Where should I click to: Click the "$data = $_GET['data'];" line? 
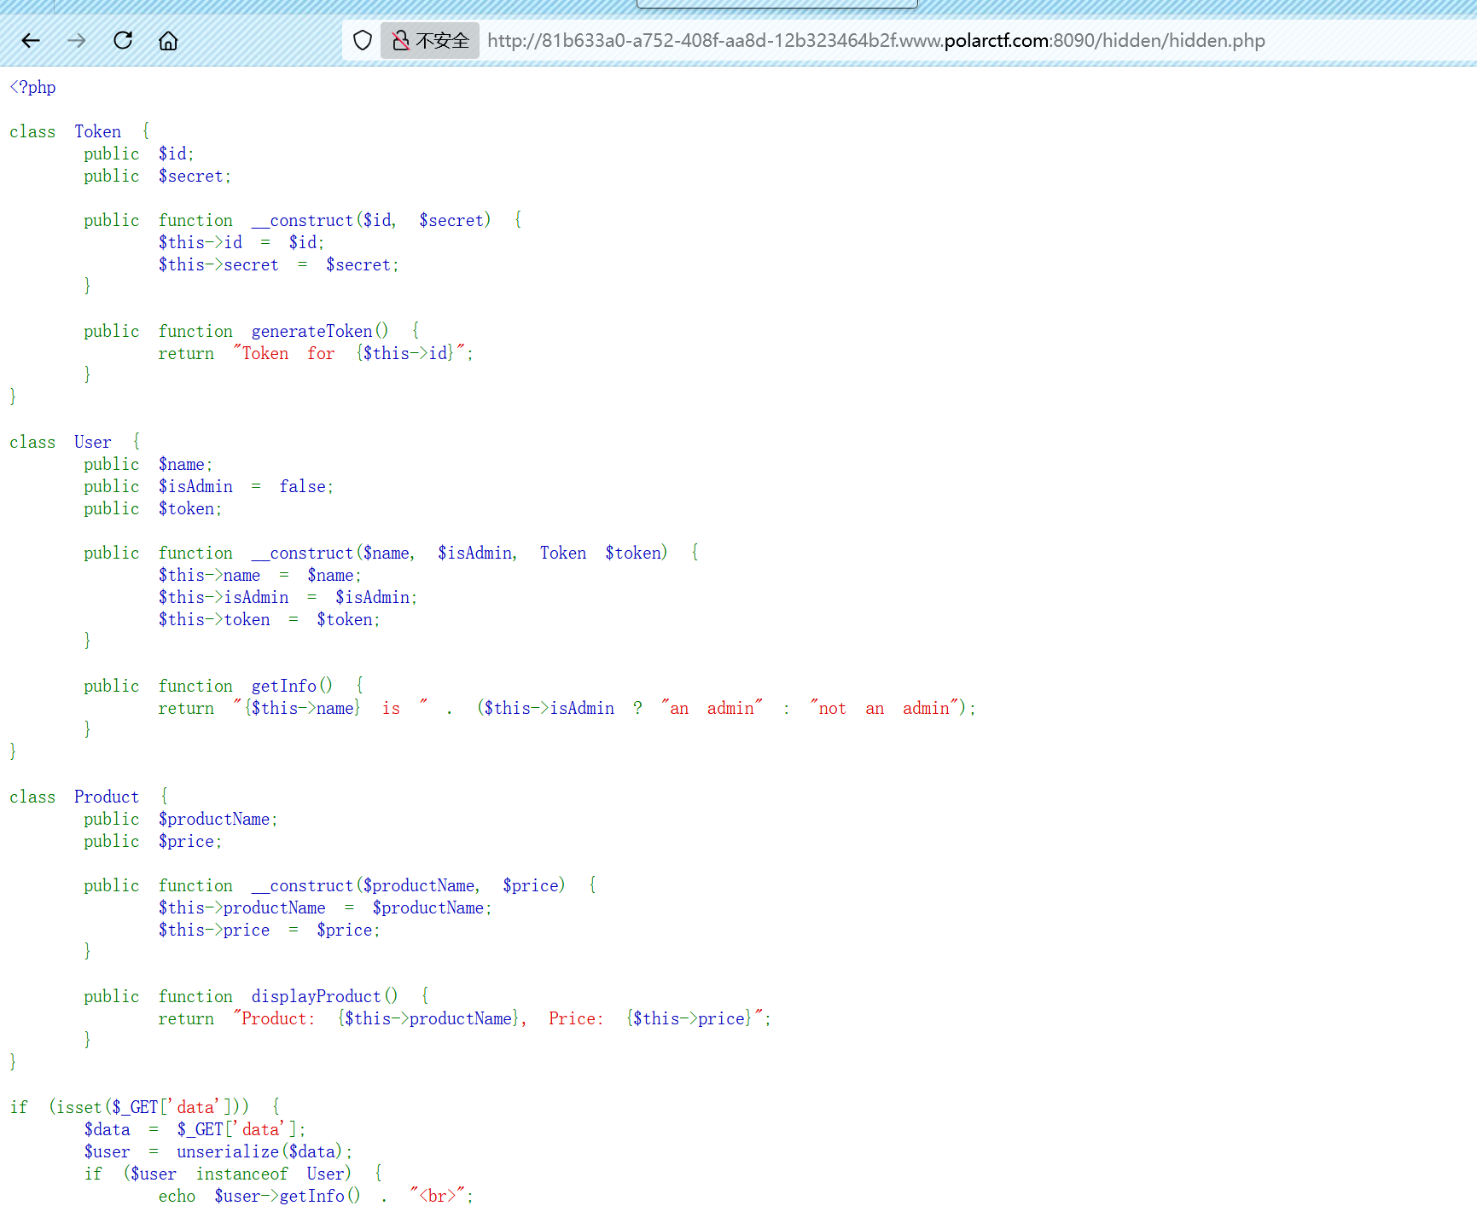coord(195,1129)
